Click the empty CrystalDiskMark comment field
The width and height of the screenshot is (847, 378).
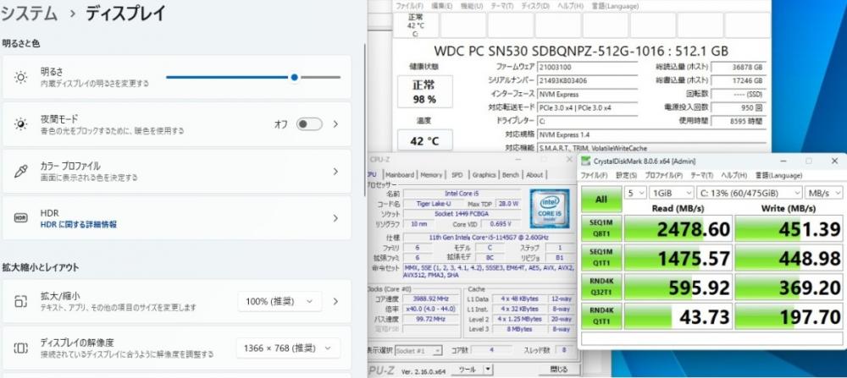[x=712, y=338]
